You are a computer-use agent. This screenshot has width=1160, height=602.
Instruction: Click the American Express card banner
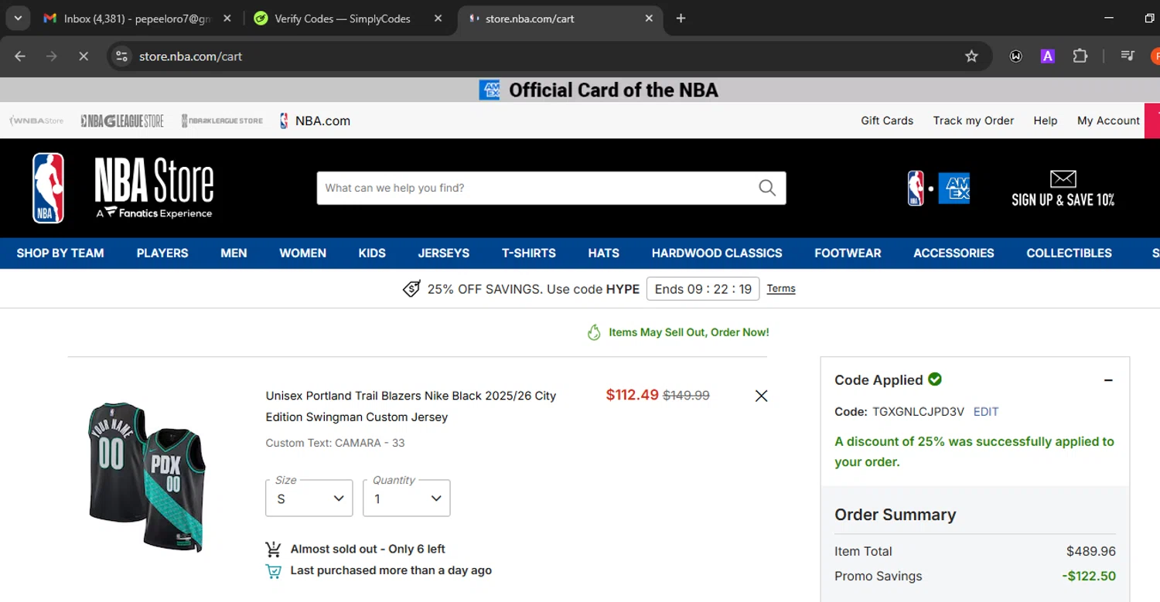[x=599, y=90]
